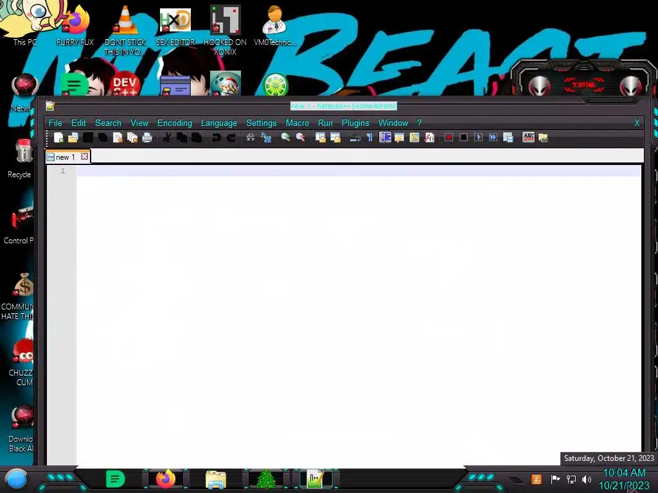Image resolution: width=658 pixels, height=493 pixels.
Task: Launch spell check ABC toolbar icon
Action: pos(528,137)
